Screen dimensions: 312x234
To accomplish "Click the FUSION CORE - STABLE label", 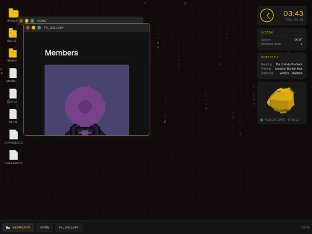I will (281, 120).
